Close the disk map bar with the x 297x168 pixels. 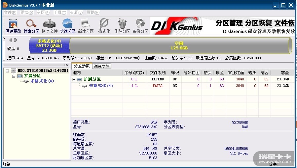tap(4, 38)
